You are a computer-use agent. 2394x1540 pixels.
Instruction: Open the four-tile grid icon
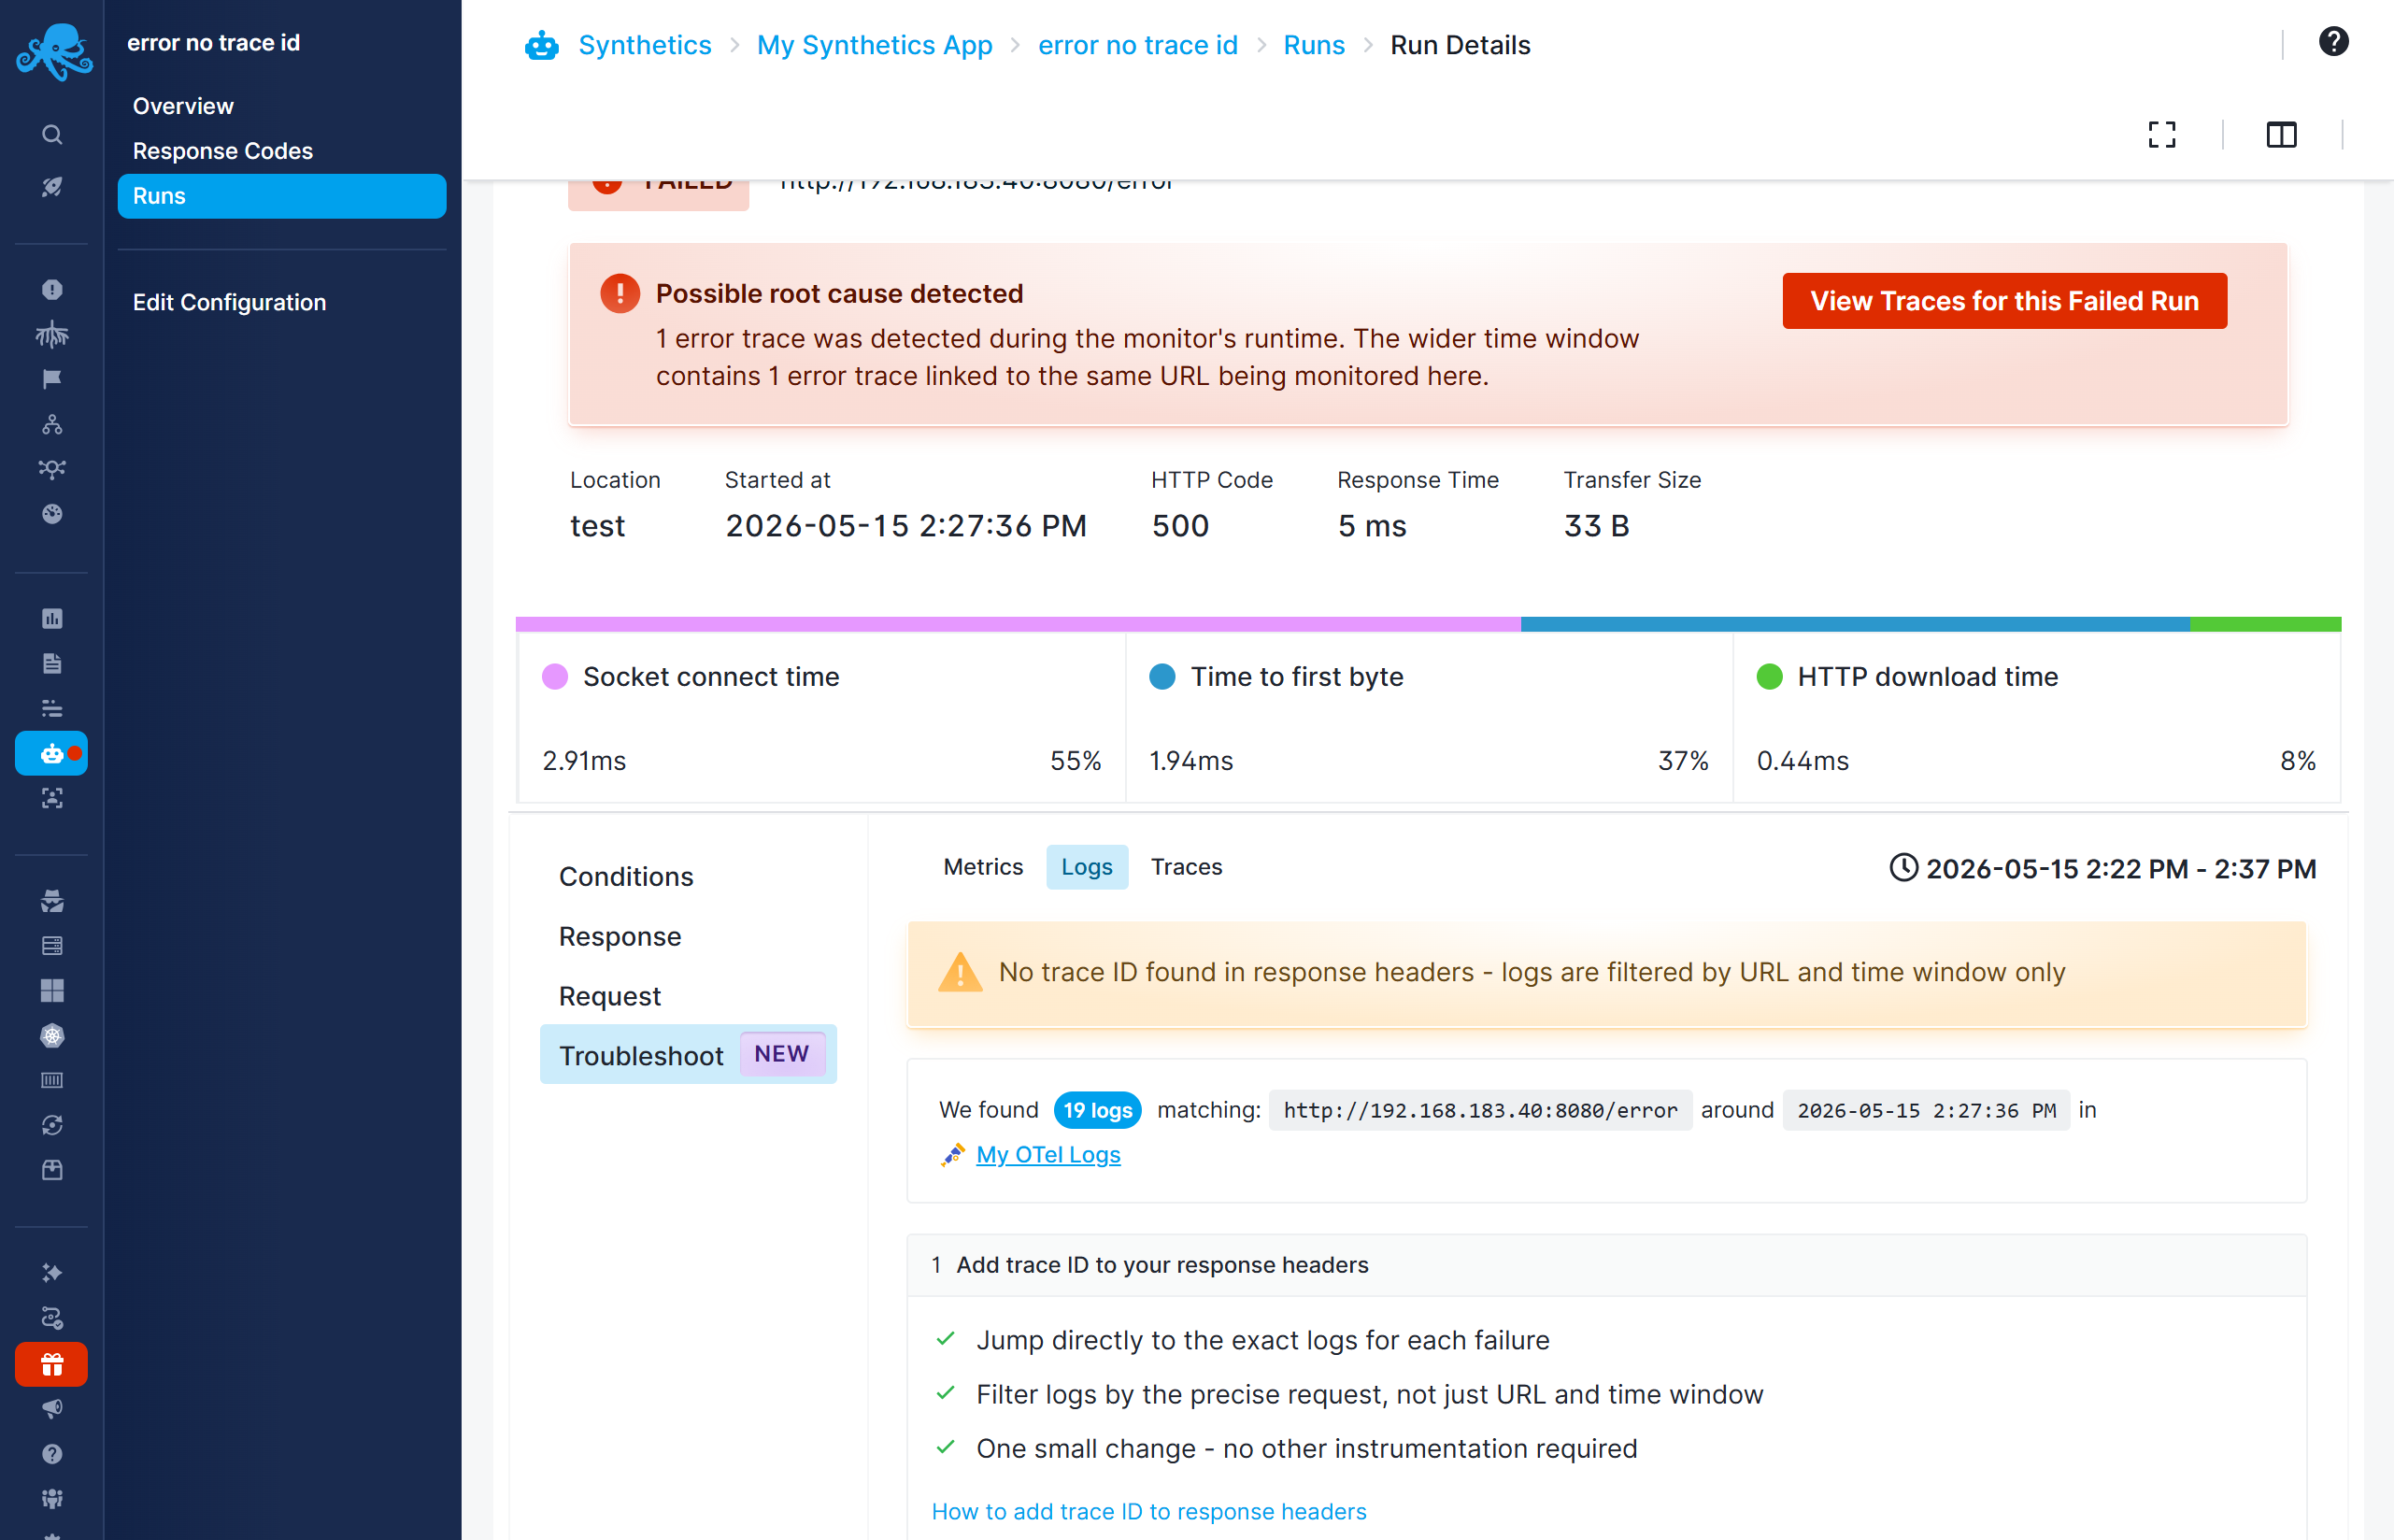point(52,991)
